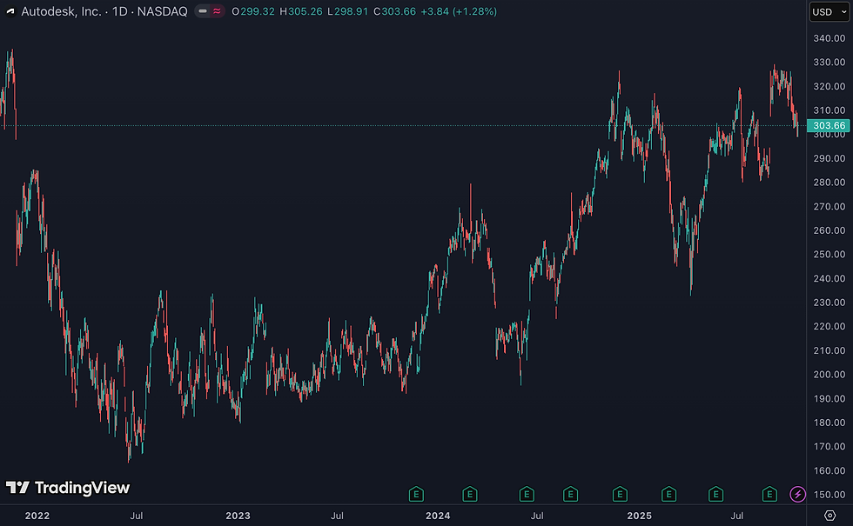
Task: Click the 180.00 price axis label
Action: click(x=829, y=423)
